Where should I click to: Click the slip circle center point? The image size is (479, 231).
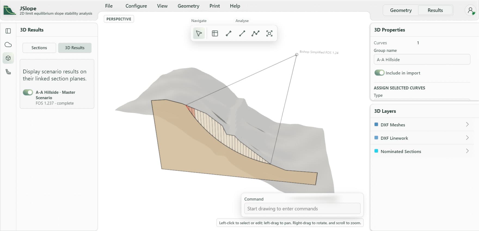coord(297,55)
